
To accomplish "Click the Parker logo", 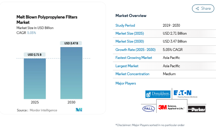I will [197, 109].
